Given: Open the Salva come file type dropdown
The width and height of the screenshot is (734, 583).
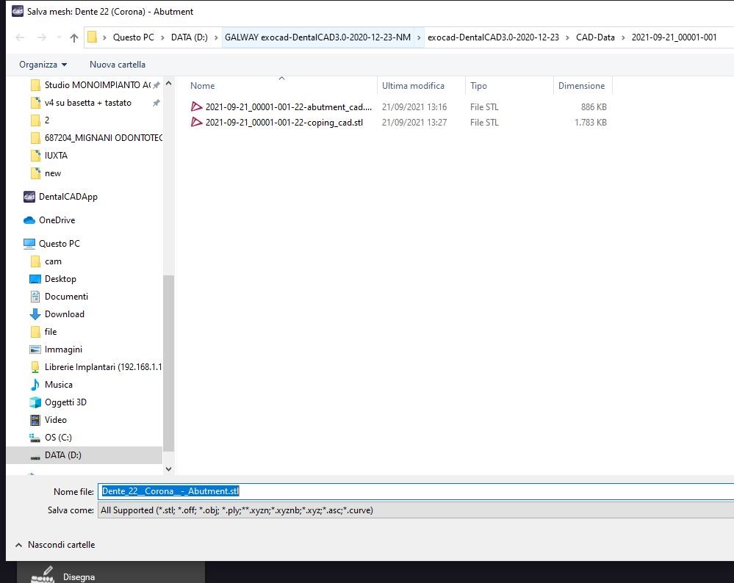Looking at the screenshot, I should [x=416, y=510].
